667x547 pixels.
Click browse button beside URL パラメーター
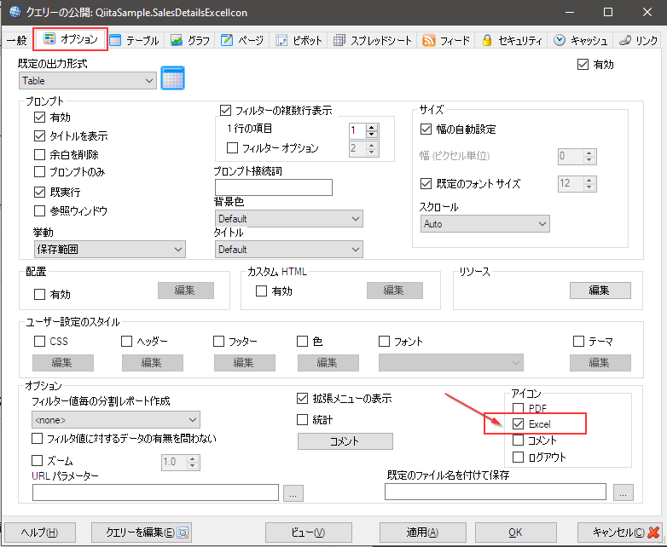[293, 493]
